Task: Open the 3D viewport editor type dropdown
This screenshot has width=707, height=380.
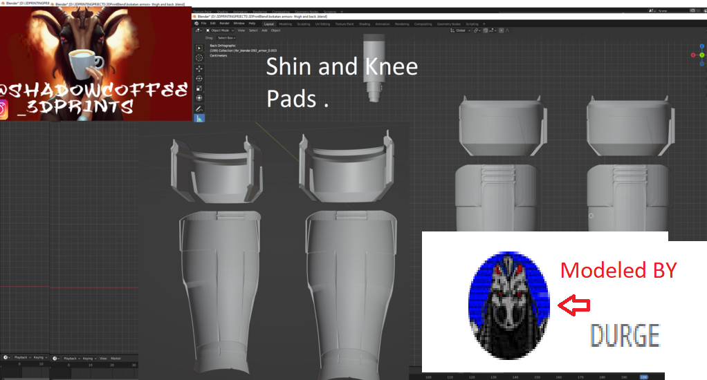Action: pos(198,30)
